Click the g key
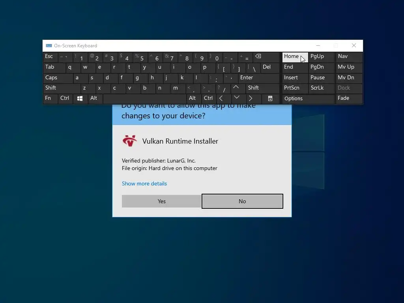 pyautogui.click(x=140, y=78)
